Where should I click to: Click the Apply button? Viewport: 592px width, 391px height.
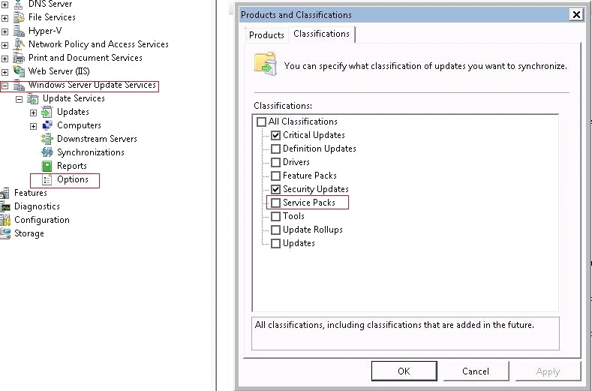coord(548,371)
